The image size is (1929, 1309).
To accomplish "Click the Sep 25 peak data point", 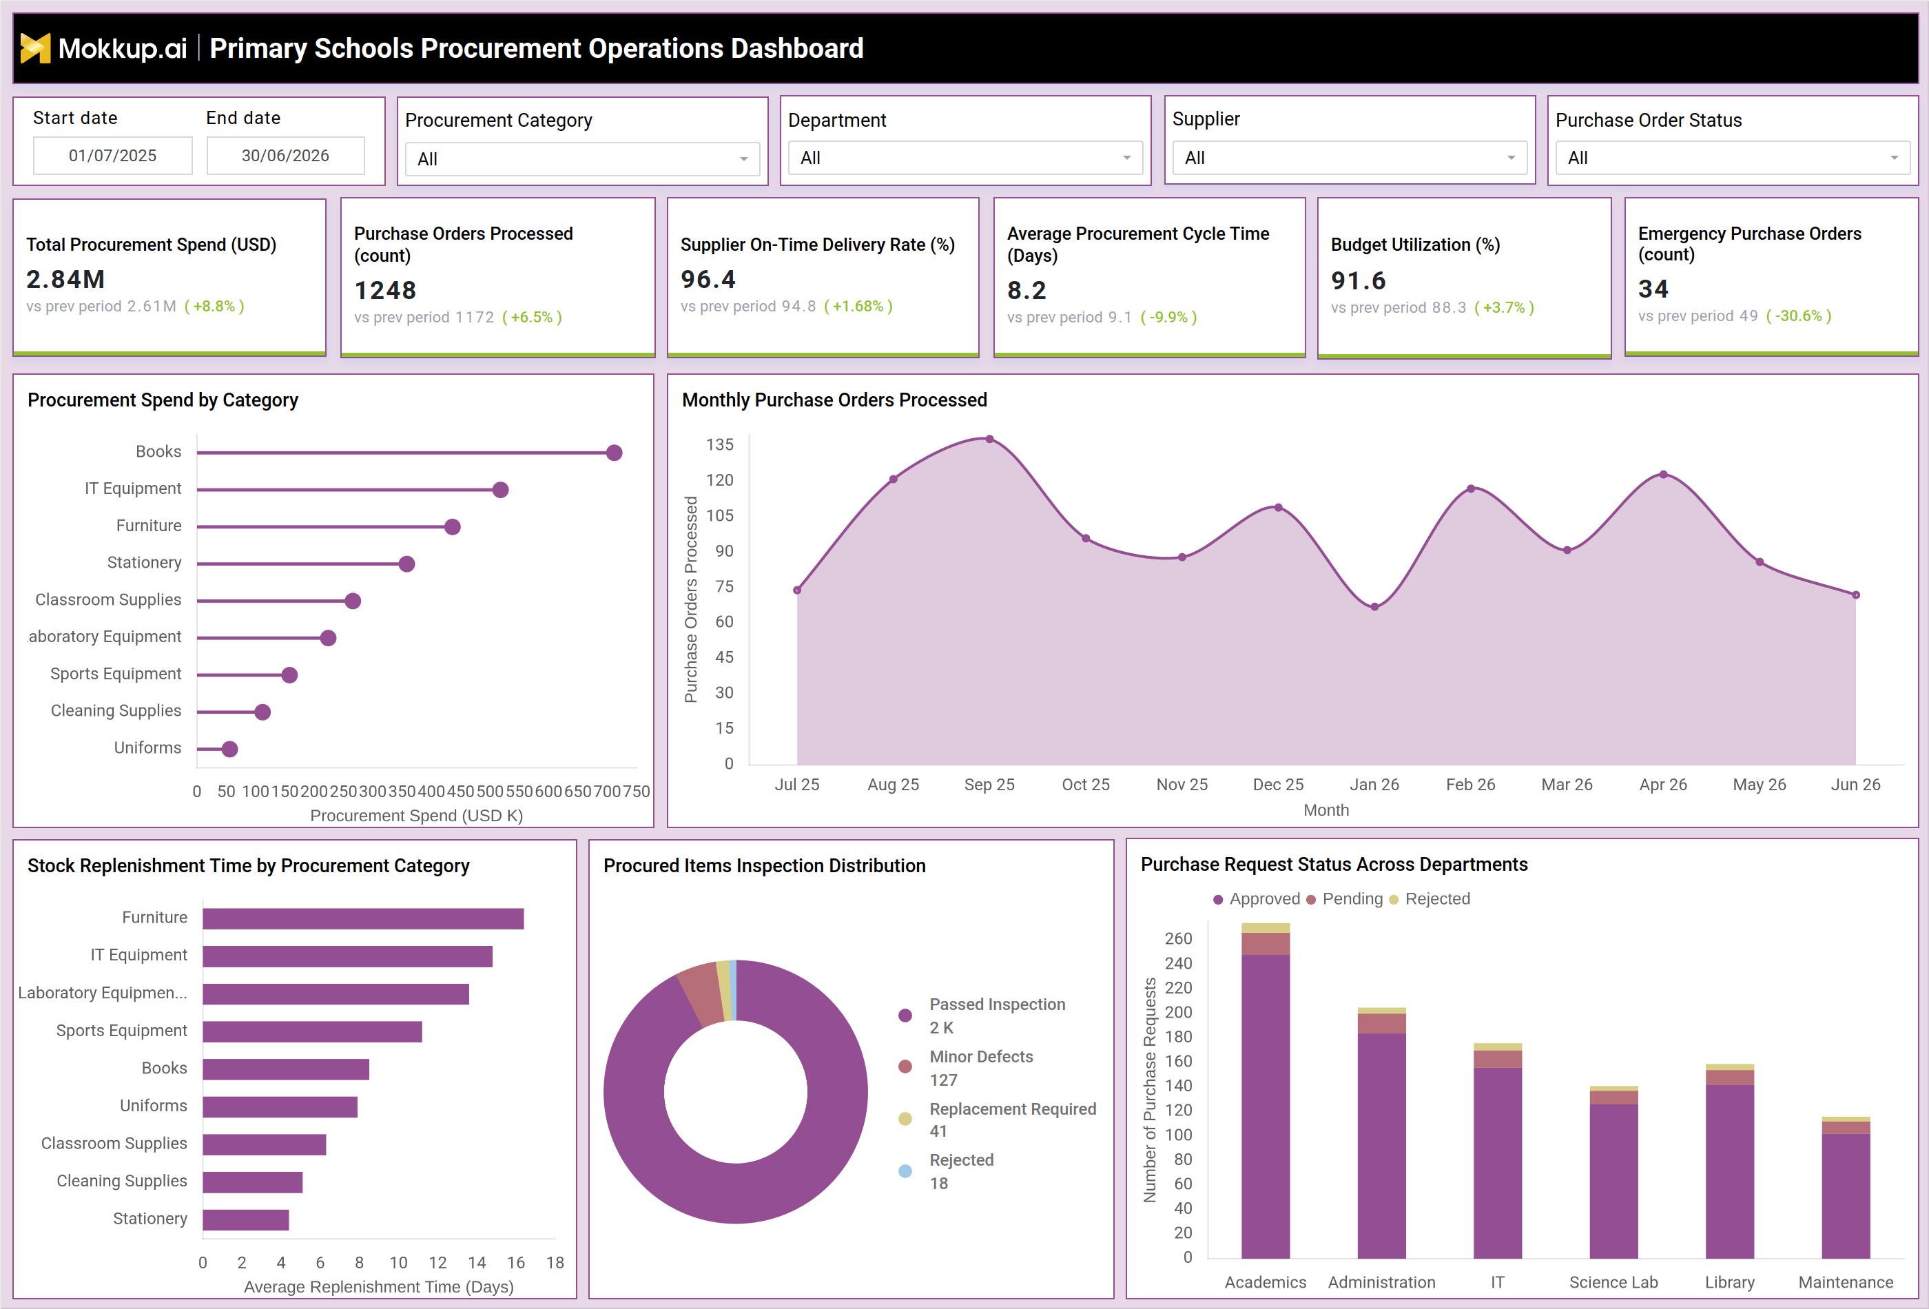I will click(x=989, y=439).
